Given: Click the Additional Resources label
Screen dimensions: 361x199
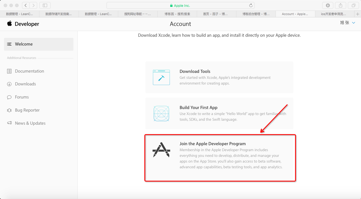Looking at the screenshot, I should (22, 58).
